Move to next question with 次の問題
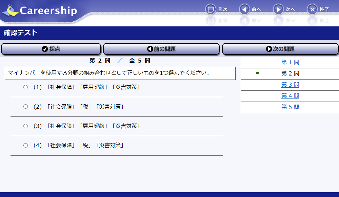 click(280, 49)
